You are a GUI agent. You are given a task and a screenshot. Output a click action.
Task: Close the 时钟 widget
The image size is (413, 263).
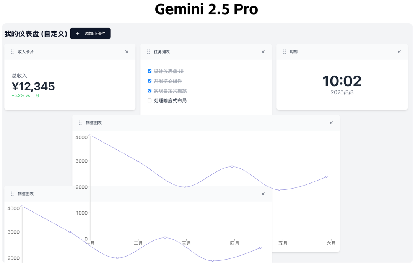399,52
